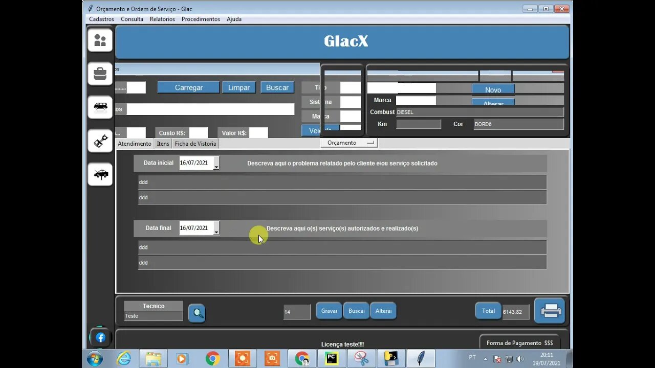Viewport: 655px width, 368px height.
Task: Click the order number field showing 14
Action: pos(297,312)
